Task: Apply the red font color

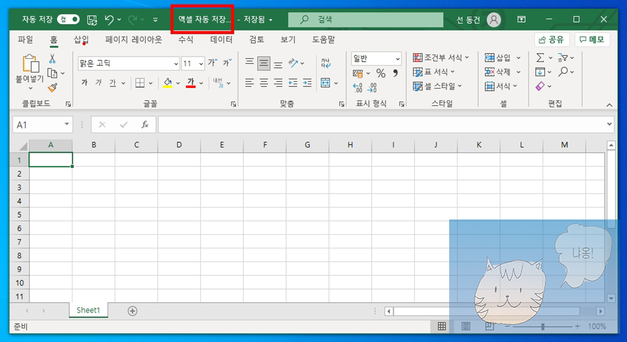Action: coord(191,83)
